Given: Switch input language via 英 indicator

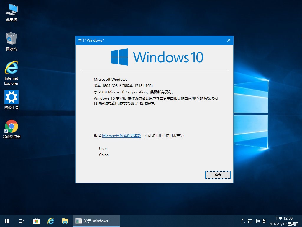Looking at the screenshot, I should point(264,221).
